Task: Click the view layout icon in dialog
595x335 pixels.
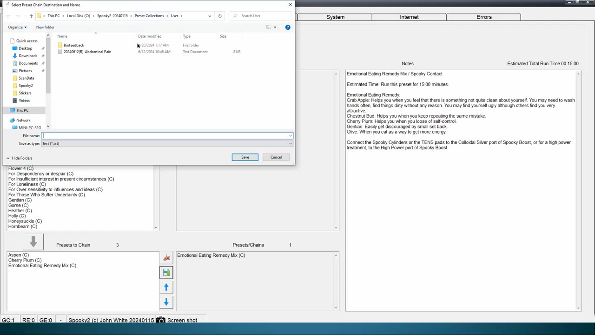Action: point(268,27)
